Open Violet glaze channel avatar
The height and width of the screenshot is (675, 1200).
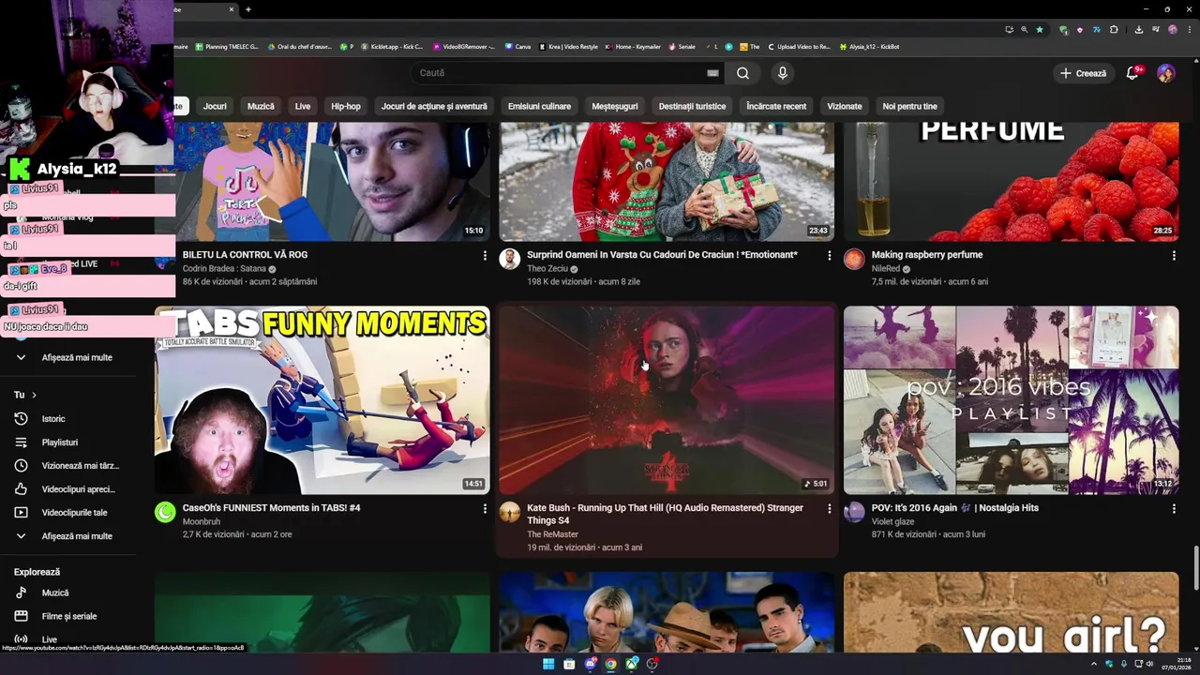click(x=854, y=512)
